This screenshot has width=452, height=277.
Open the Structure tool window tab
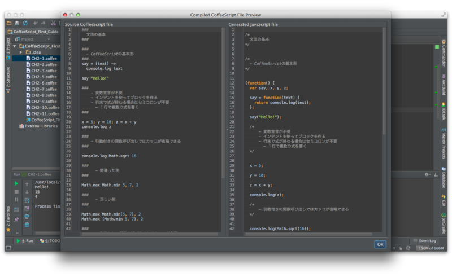pos(8,80)
